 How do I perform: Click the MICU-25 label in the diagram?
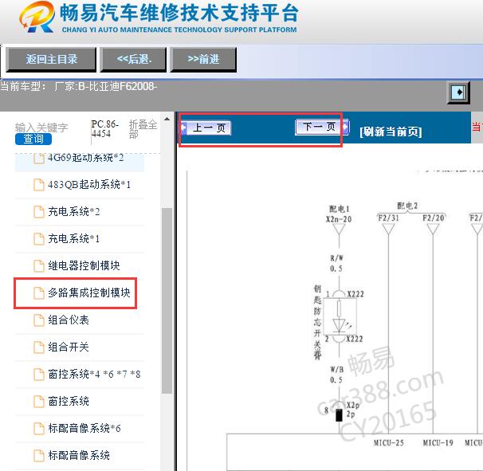coord(388,443)
